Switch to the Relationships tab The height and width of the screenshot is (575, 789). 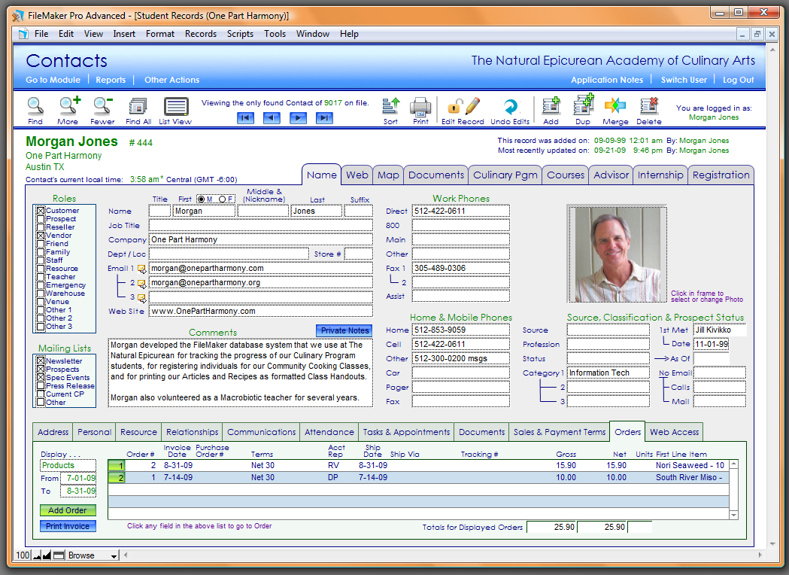click(193, 432)
